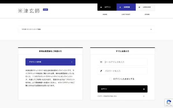Enable the ログインしたままにする checkbox

coord(110,79)
